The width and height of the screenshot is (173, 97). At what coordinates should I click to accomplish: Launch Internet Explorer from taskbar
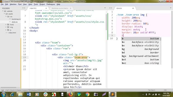[x=12, y=94]
